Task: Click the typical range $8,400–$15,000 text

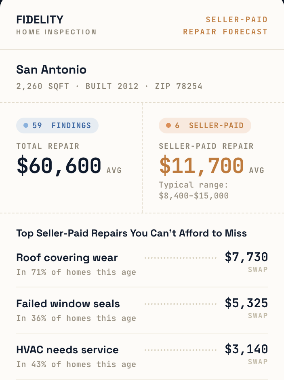Action: pos(194,190)
